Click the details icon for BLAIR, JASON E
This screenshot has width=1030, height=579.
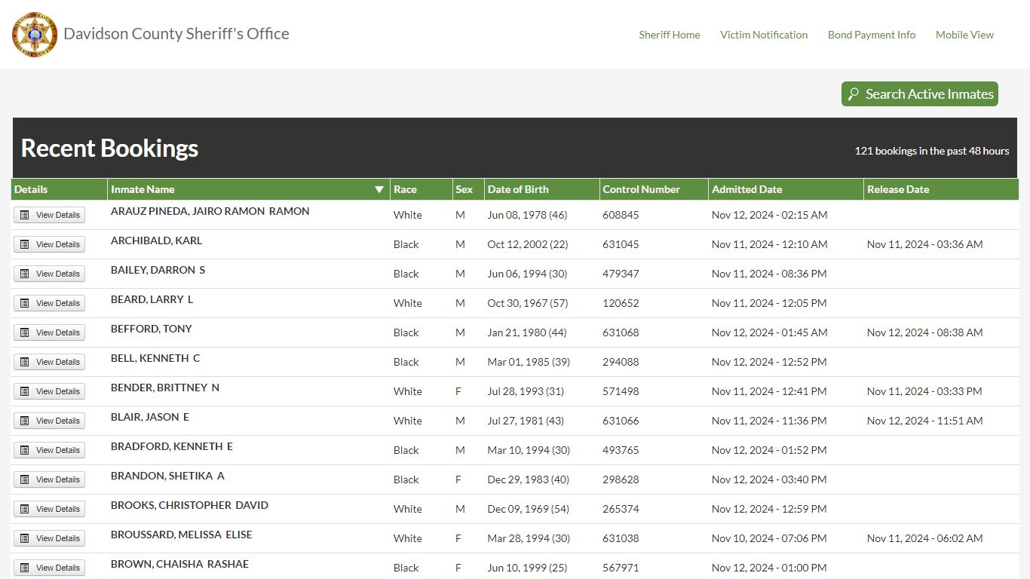[25, 421]
